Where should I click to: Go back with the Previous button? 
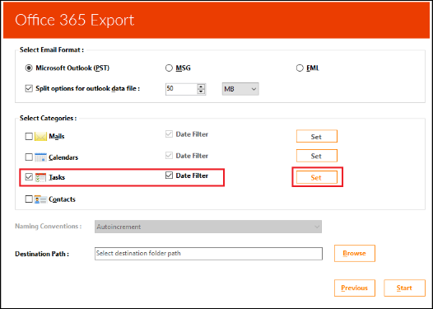[x=355, y=288]
